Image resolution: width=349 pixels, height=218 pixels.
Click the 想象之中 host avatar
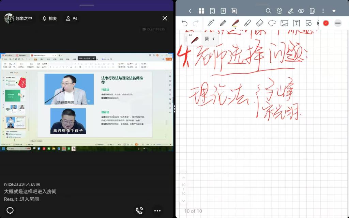9,18
